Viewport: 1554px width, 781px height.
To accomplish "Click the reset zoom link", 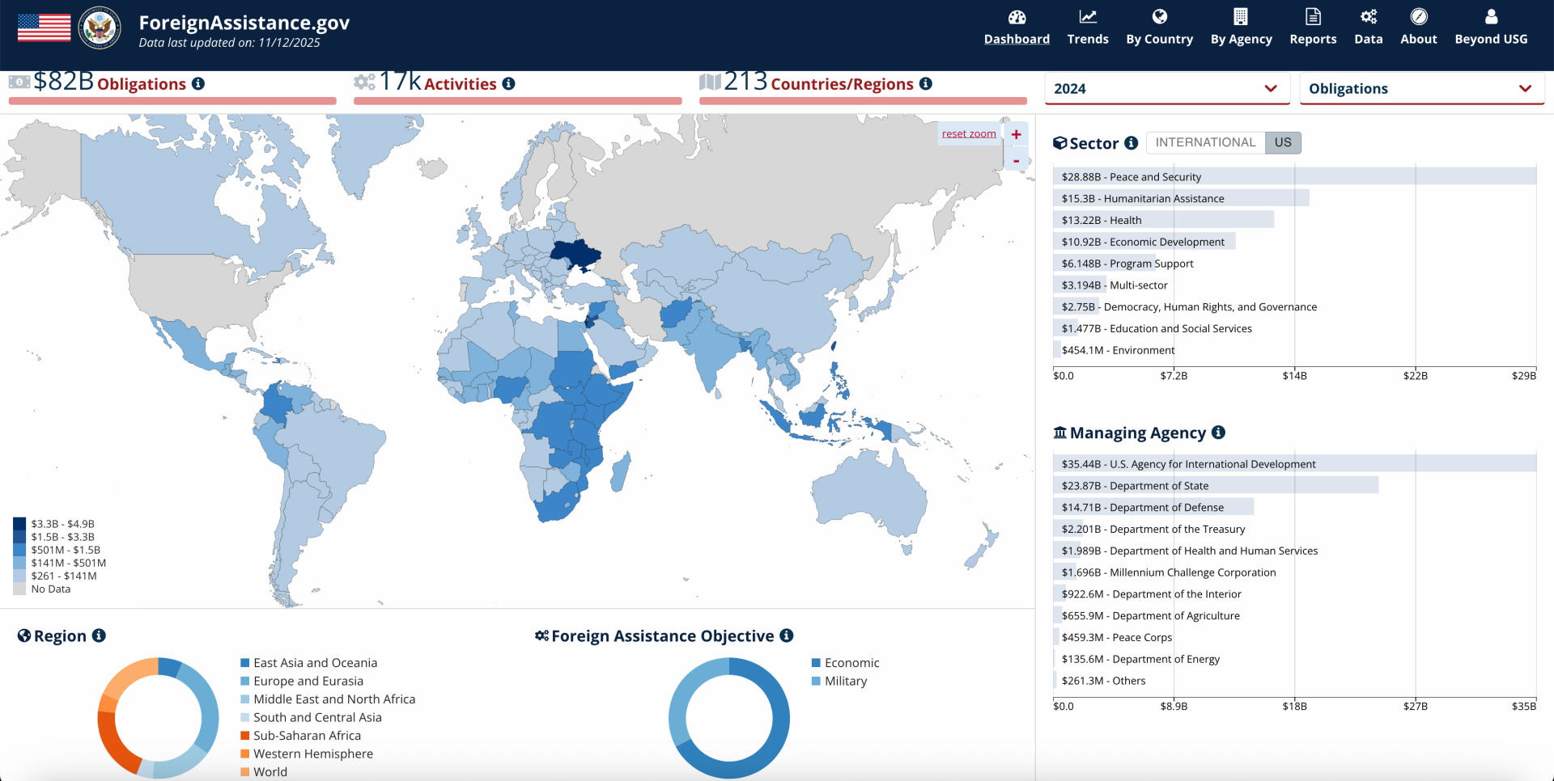I will pyautogui.click(x=969, y=134).
